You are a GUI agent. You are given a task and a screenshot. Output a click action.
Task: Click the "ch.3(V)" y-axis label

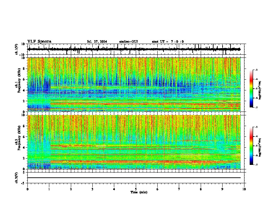pyautogui.click(x=17, y=178)
